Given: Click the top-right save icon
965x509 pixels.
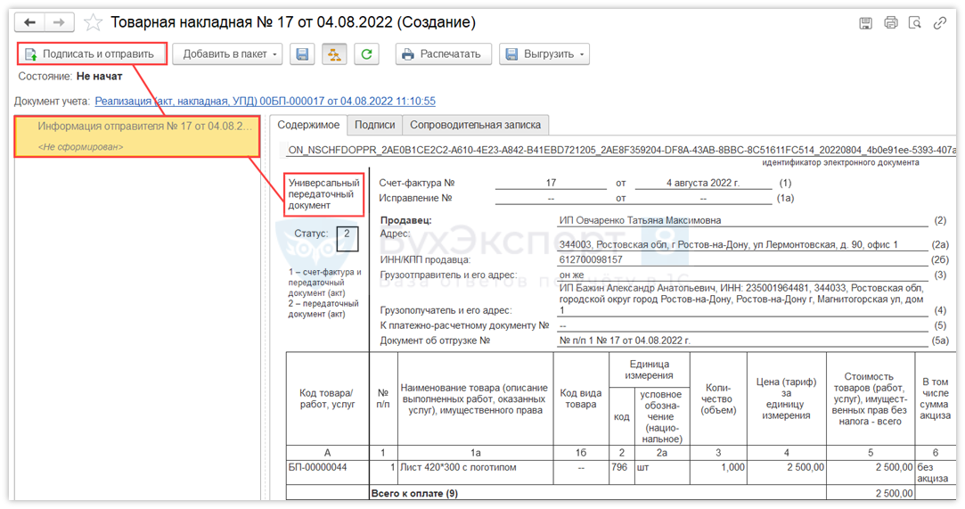Looking at the screenshot, I should pos(865,23).
